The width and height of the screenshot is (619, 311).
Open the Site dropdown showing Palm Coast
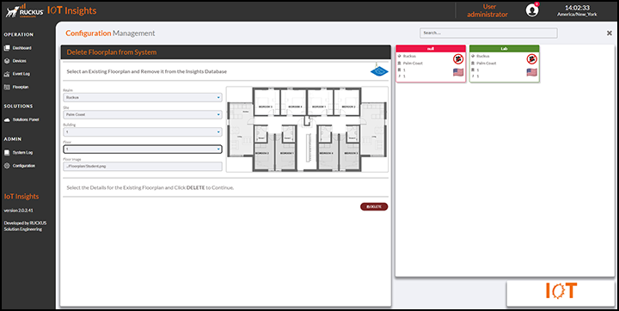tap(143, 114)
